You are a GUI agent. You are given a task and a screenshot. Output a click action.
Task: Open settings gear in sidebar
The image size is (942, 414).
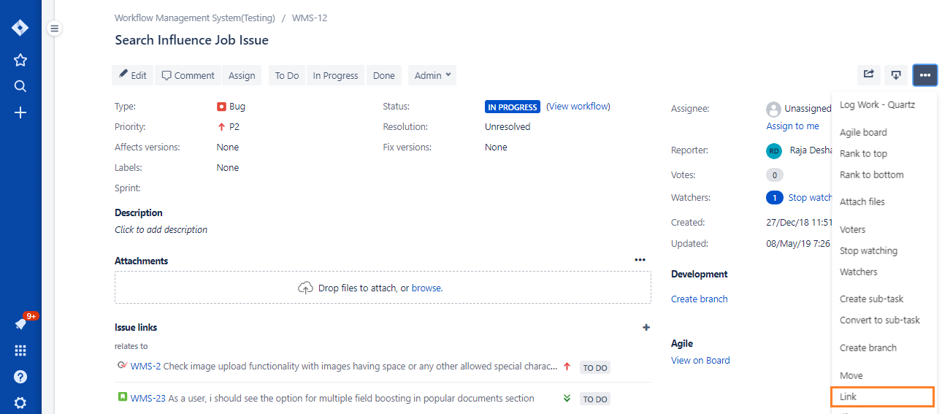(x=20, y=402)
